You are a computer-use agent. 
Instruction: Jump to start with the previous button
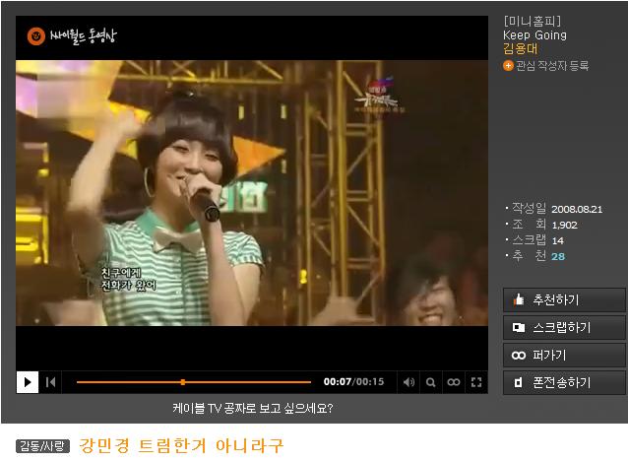click(50, 382)
